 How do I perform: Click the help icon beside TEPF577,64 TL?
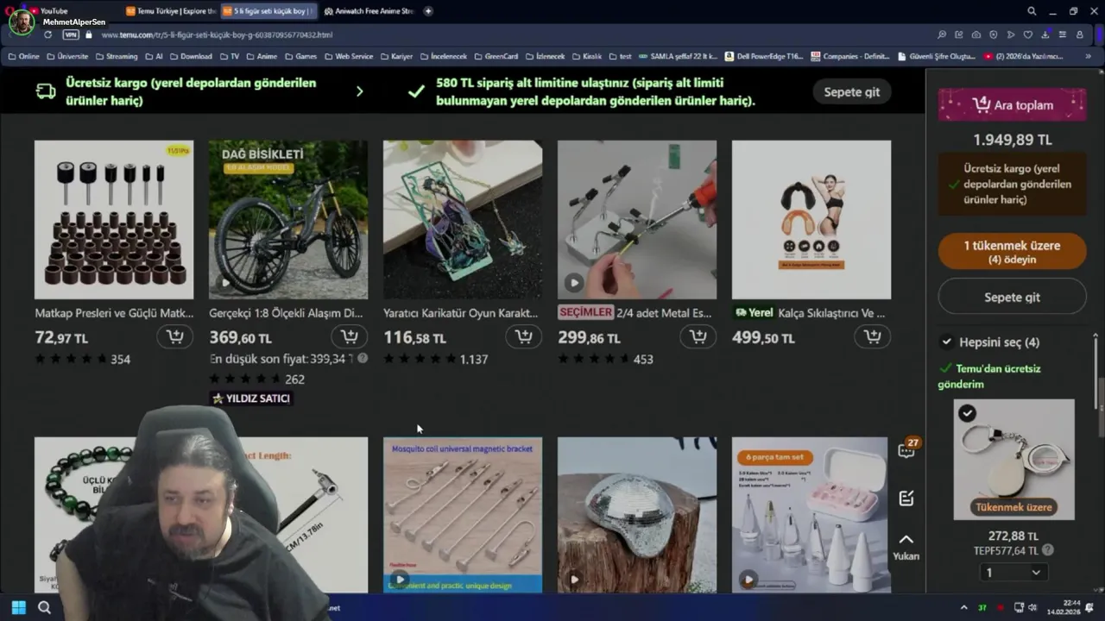point(1048,550)
